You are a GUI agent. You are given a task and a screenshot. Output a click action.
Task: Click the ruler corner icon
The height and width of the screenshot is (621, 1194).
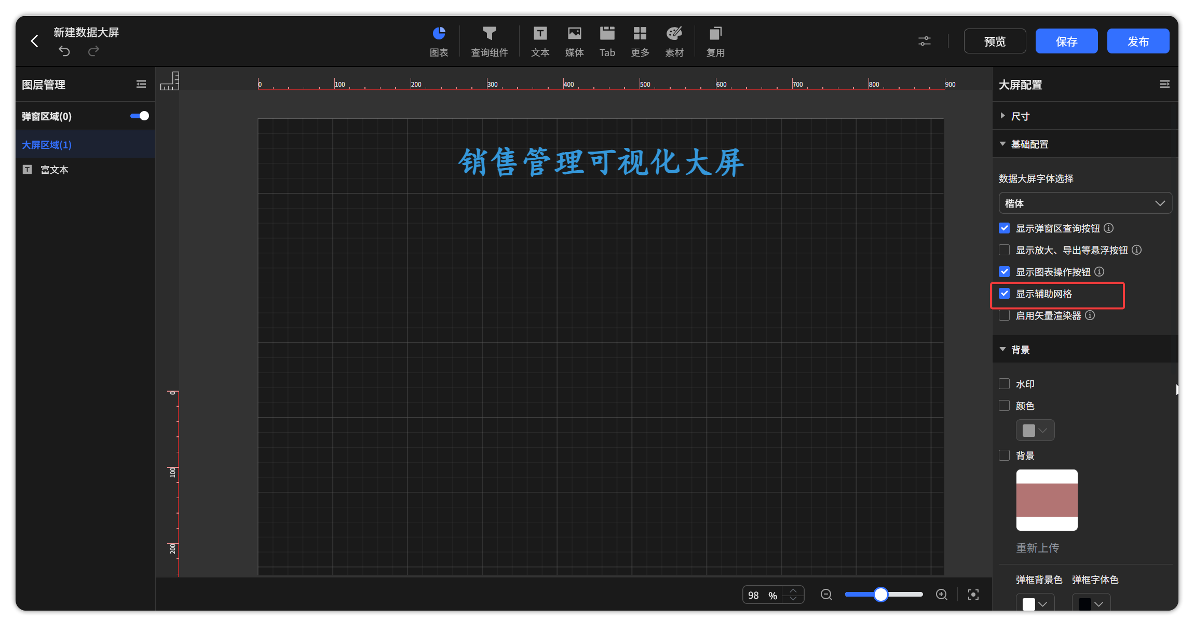click(x=169, y=81)
